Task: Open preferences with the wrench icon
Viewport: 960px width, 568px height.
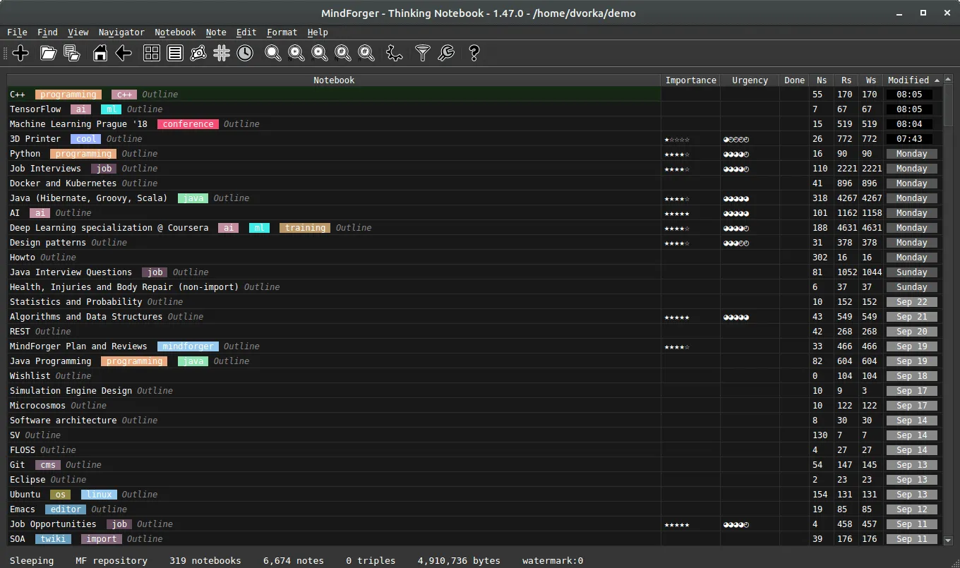Action: click(x=445, y=52)
